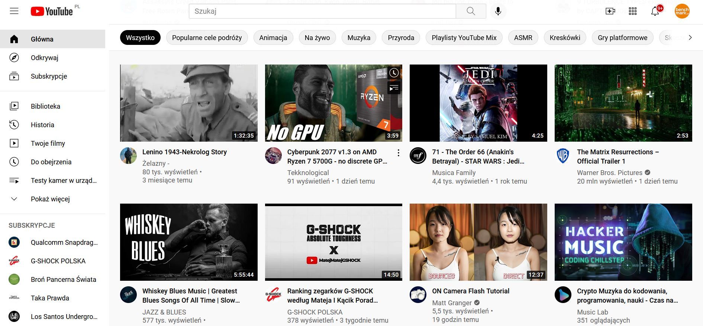
Task: Open the Historia sidebar link
Action: pos(52,125)
